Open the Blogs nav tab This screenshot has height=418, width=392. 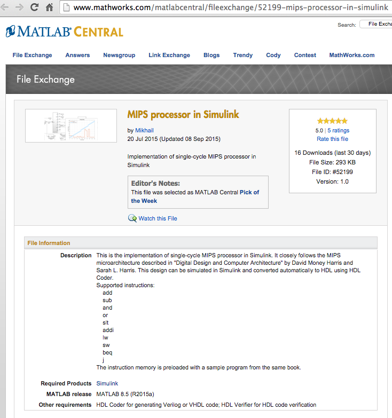tap(211, 55)
